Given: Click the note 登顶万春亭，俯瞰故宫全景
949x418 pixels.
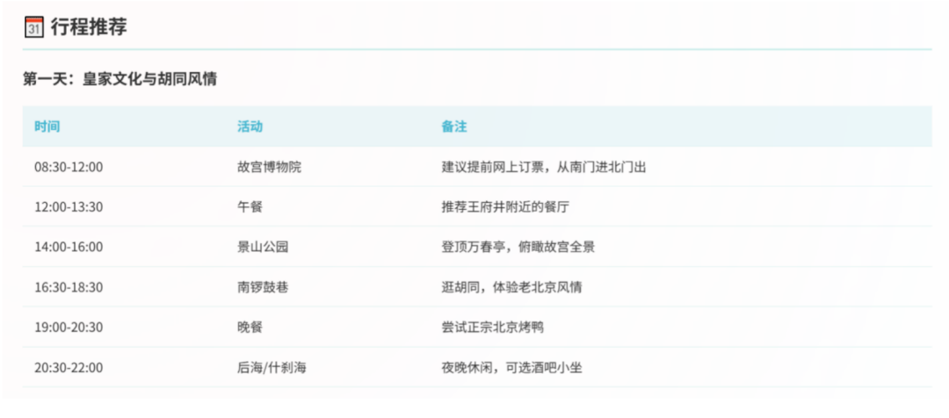Looking at the screenshot, I should tap(518, 247).
